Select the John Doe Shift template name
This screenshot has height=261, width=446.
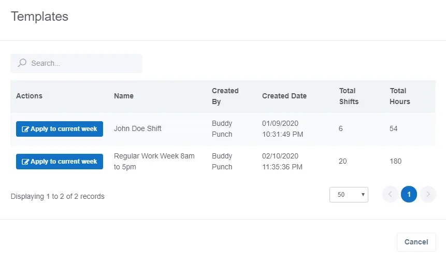[x=138, y=128]
